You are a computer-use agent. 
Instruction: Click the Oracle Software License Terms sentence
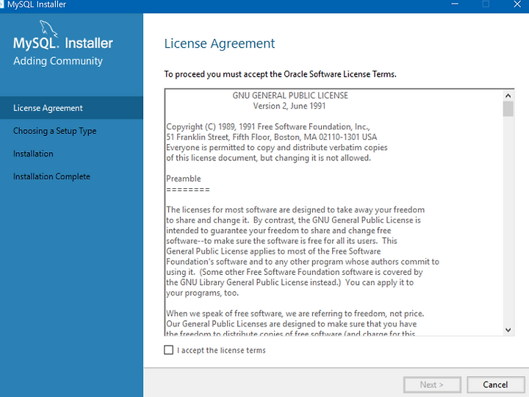pyautogui.click(x=281, y=74)
